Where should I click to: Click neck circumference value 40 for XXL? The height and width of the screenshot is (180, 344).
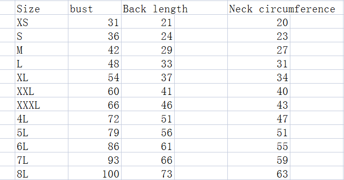[x=259, y=90]
